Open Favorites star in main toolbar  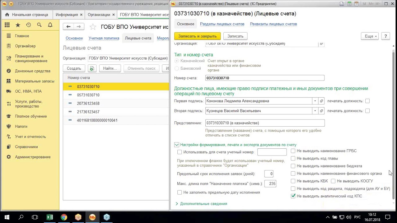[18, 25]
